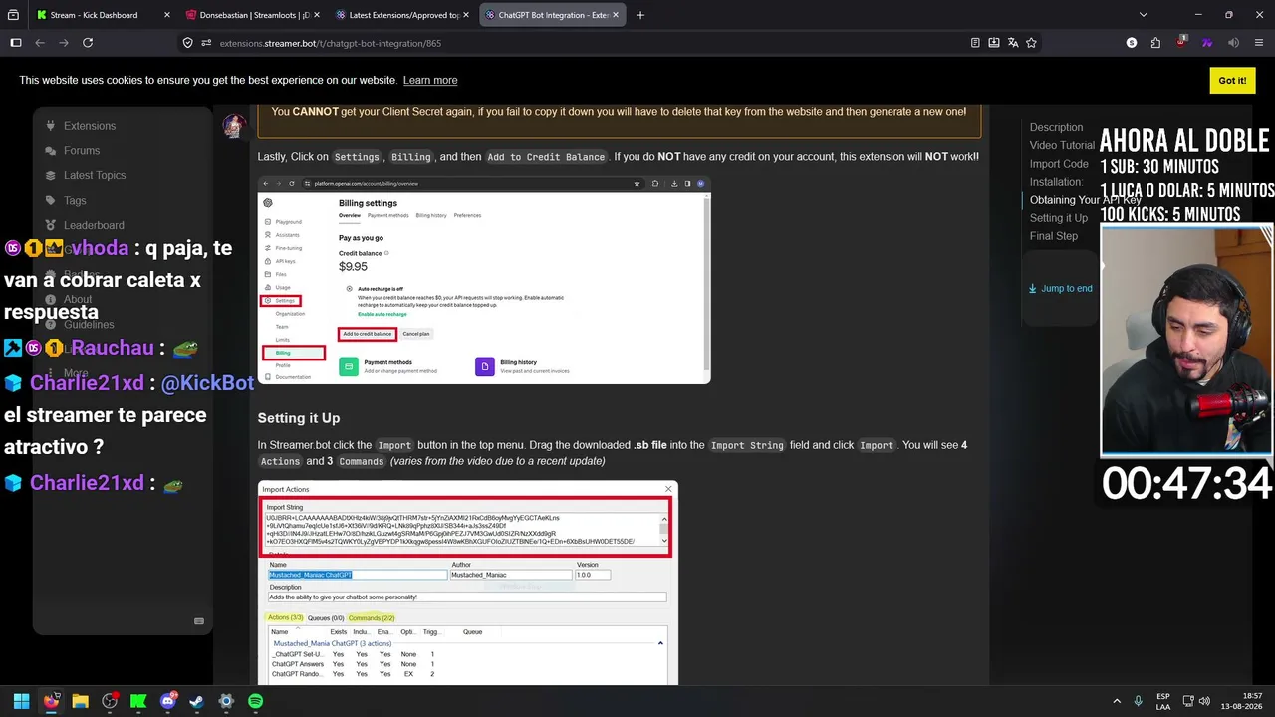Expand the list all tabs dropdown
The image size is (1275, 717).
[x=1144, y=15]
